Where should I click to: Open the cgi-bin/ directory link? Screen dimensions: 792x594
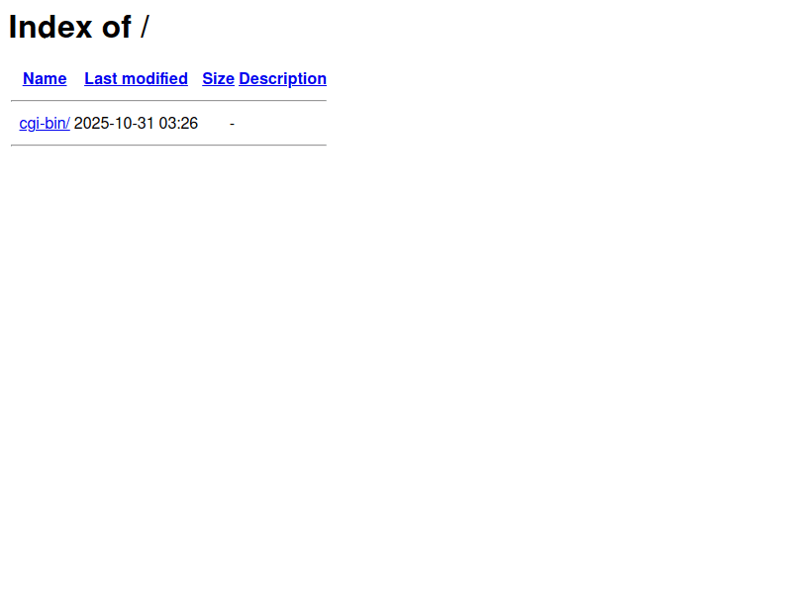[x=45, y=123]
